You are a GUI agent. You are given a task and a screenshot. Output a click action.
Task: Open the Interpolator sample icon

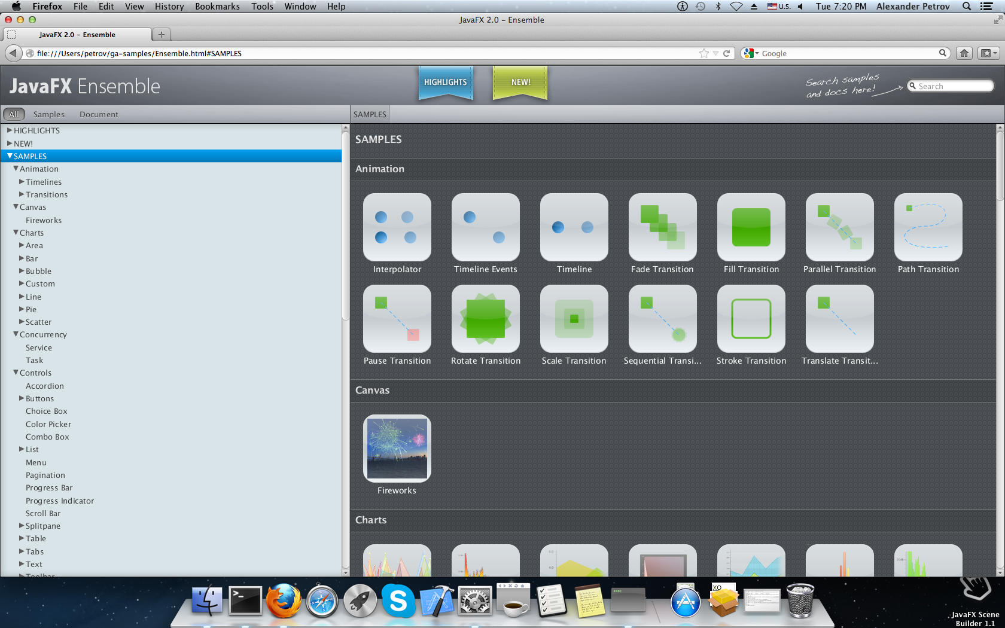coord(397,227)
